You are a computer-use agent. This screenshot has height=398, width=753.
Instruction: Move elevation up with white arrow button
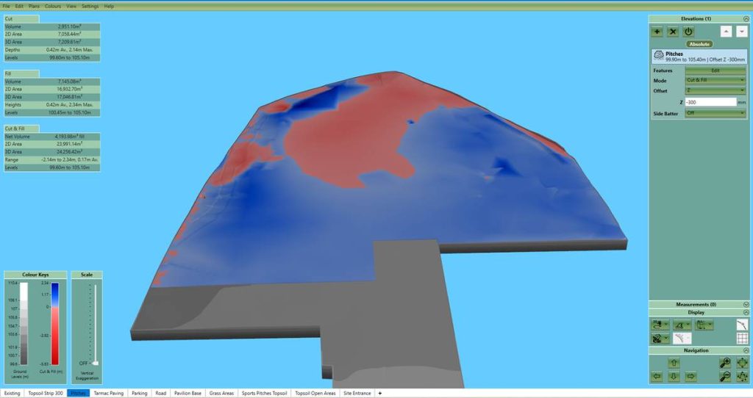pos(726,32)
